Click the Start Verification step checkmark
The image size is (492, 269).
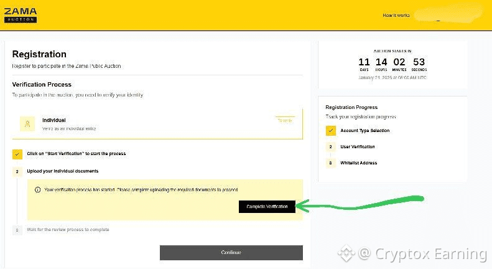pos(17,154)
